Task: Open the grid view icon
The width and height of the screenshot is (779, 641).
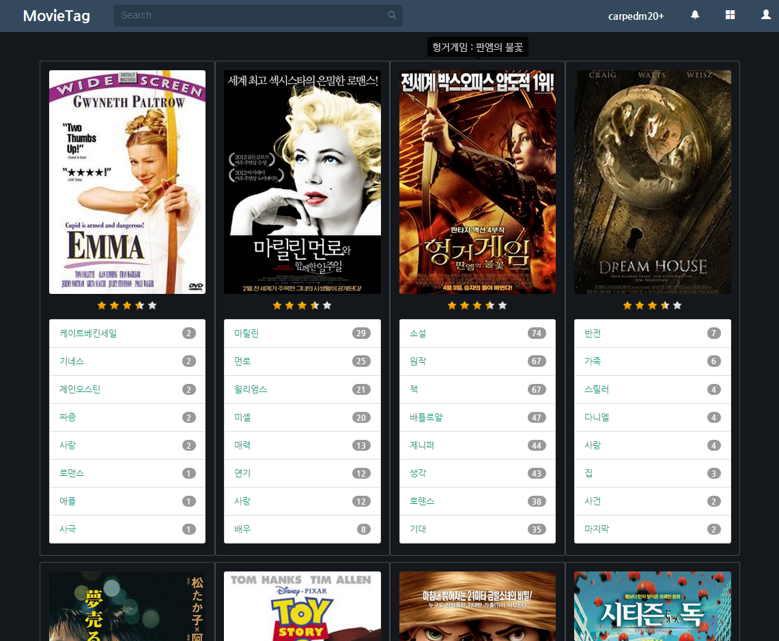Action: (x=730, y=15)
